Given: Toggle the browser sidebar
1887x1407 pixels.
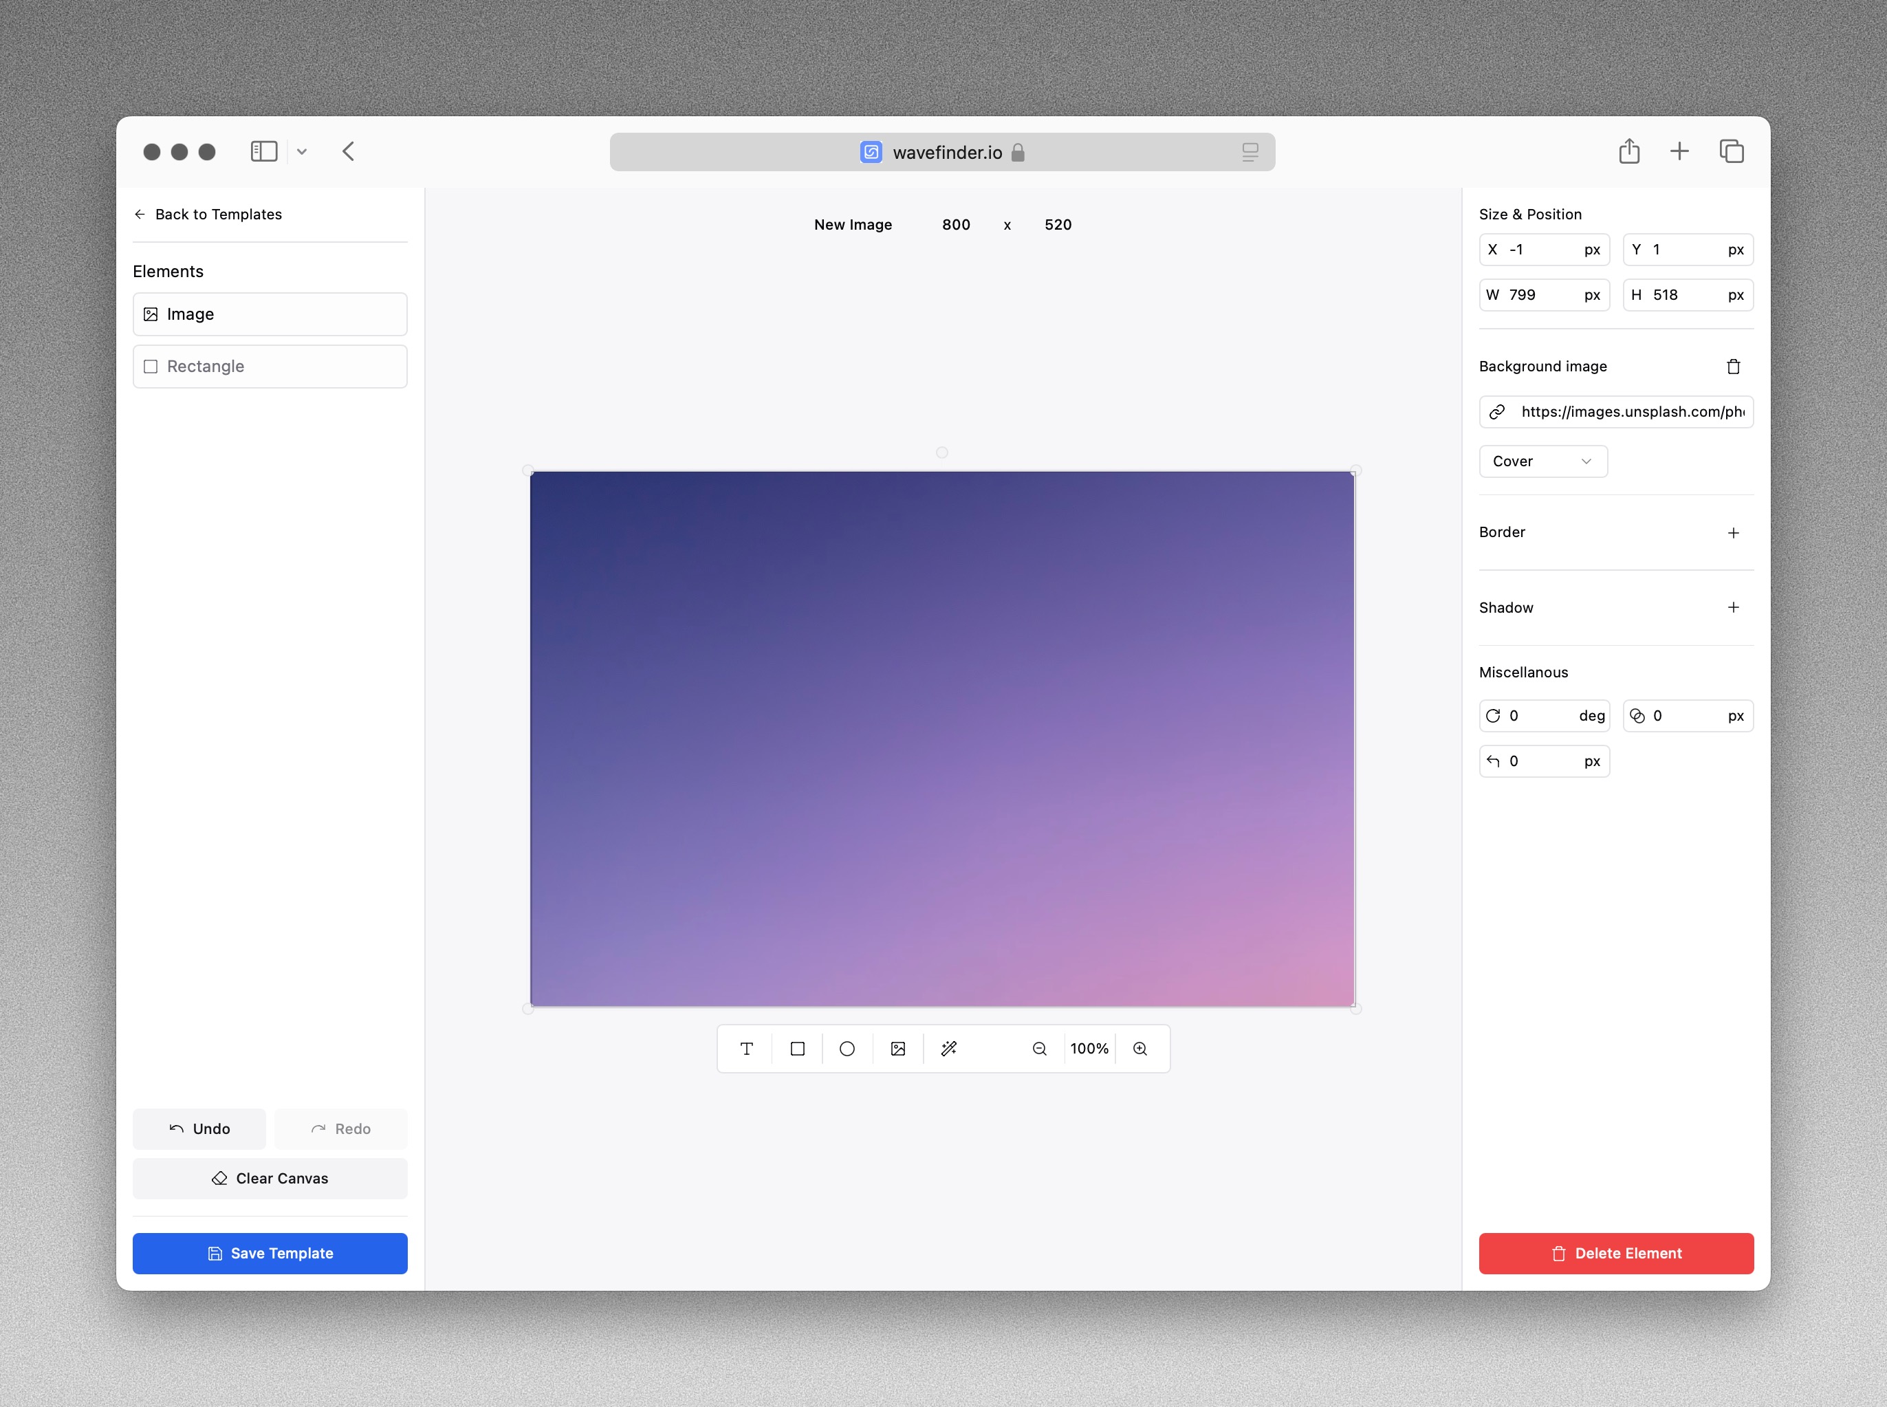Looking at the screenshot, I should click(x=264, y=151).
